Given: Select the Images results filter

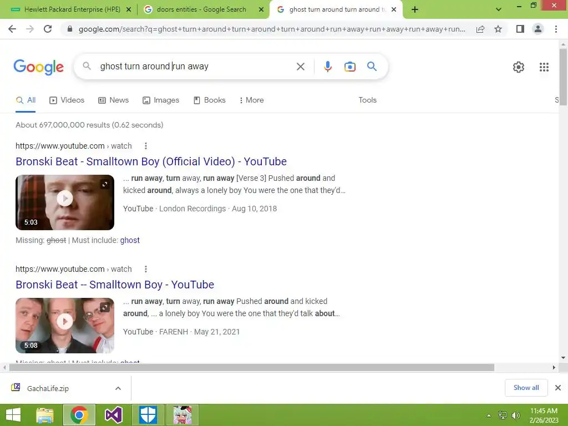Looking at the screenshot, I should [161, 100].
